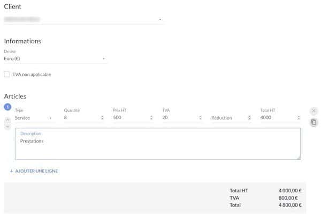Delete article line with X icon

click(314, 111)
